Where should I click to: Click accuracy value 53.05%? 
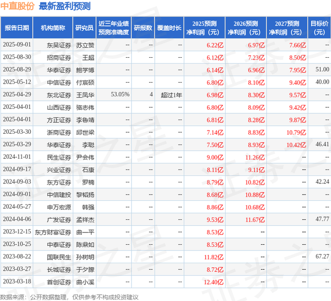[x=120, y=95]
